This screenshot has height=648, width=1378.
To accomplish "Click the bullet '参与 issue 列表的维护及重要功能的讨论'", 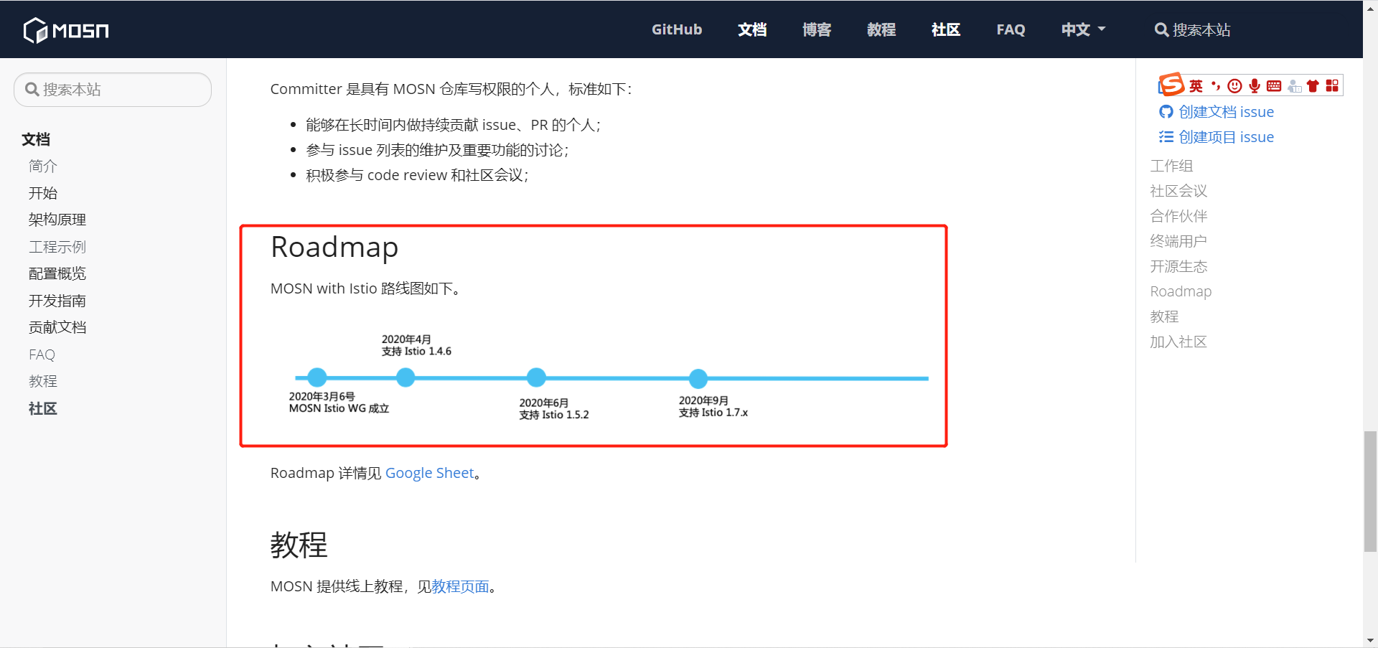I will click(x=437, y=150).
